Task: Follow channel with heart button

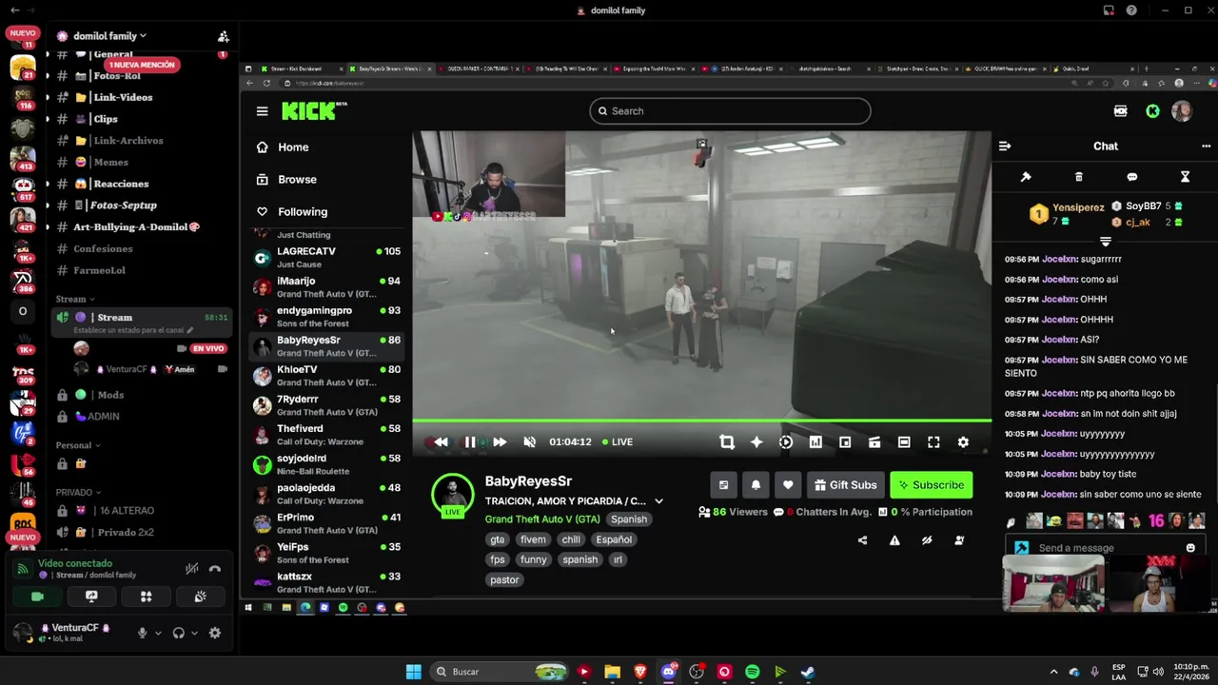Action: 788,485
